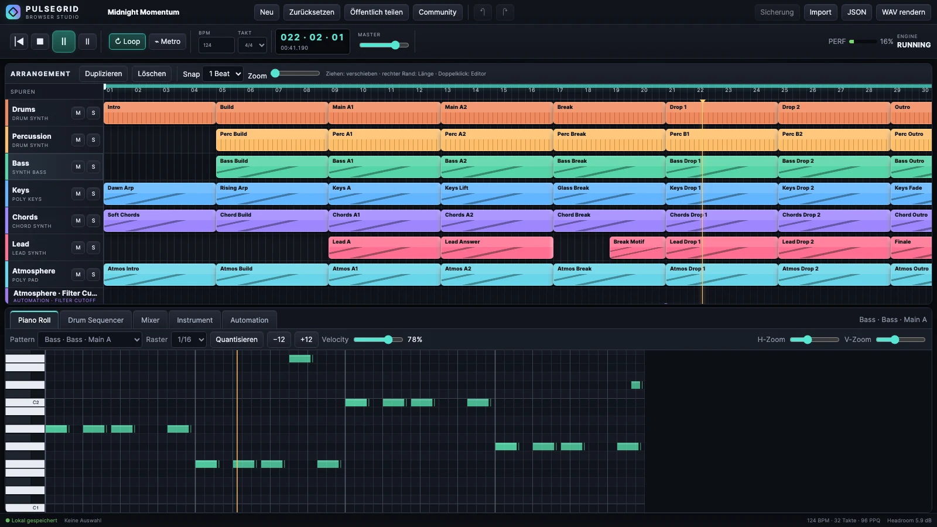Image resolution: width=937 pixels, height=527 pixels.
Task: Open the Raster 1/16 dropdown
Action: (x=189, y=340)
